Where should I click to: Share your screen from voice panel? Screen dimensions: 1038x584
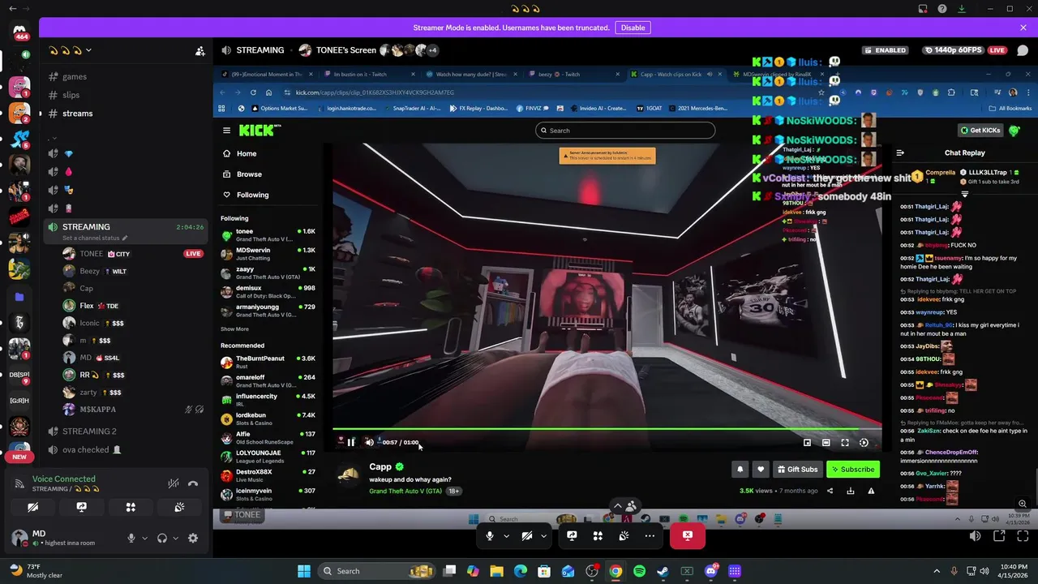pyautogui.click(x=82, y=507)
